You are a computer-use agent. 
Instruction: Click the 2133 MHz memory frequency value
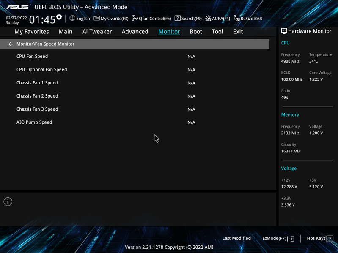click(290, 133)
